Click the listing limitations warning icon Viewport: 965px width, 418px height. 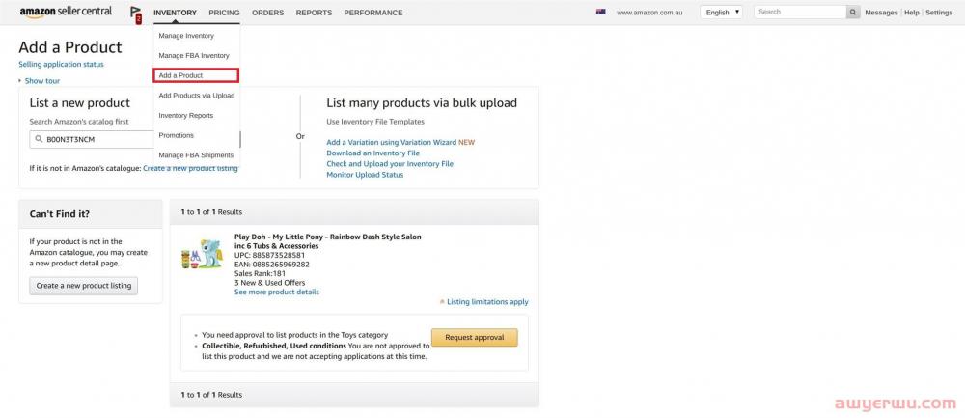click(x=442, y=302)
